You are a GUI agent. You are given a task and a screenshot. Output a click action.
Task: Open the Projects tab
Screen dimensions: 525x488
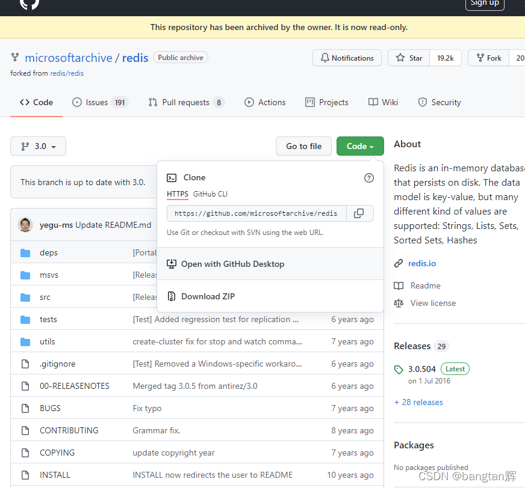click(327, 102)
